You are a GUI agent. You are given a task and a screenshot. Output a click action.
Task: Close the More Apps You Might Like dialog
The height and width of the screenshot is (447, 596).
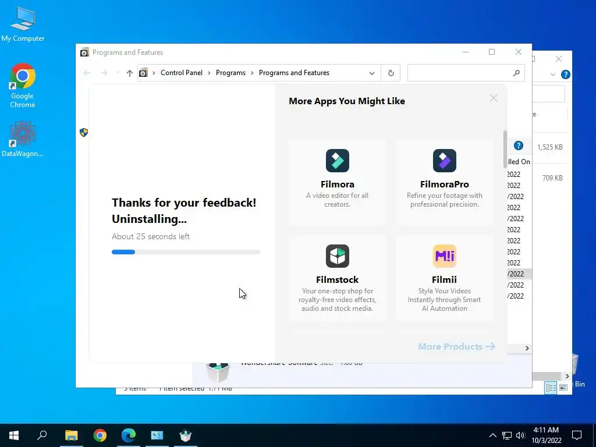click(494, 98)
